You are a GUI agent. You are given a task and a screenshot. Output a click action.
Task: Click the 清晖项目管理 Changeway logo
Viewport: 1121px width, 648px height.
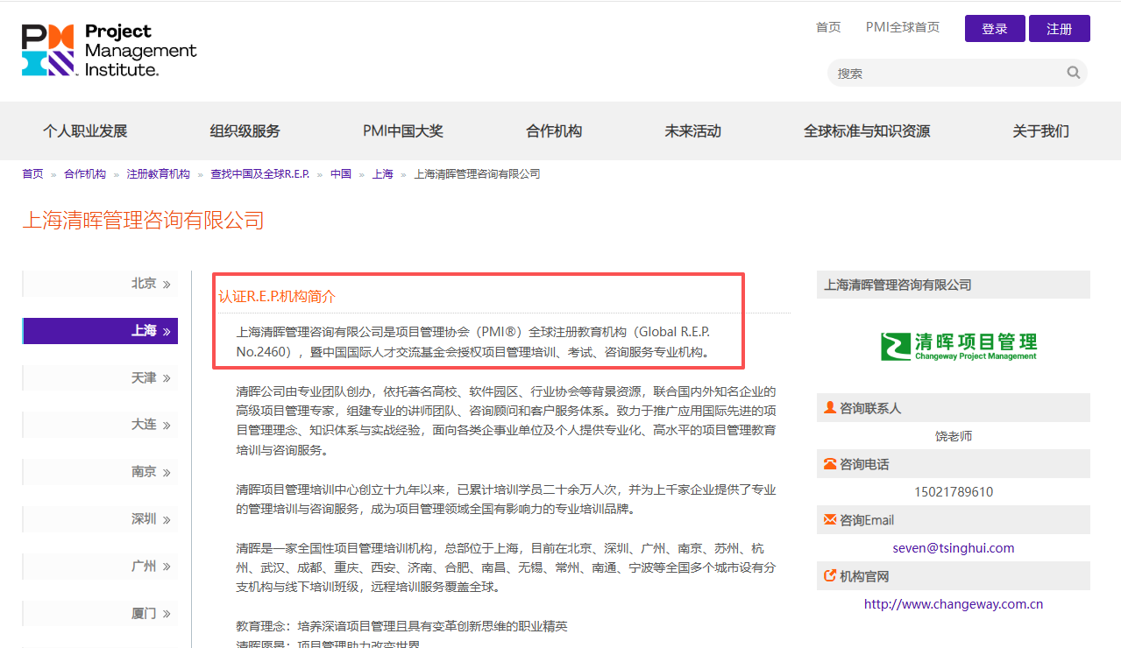[959, 346]
